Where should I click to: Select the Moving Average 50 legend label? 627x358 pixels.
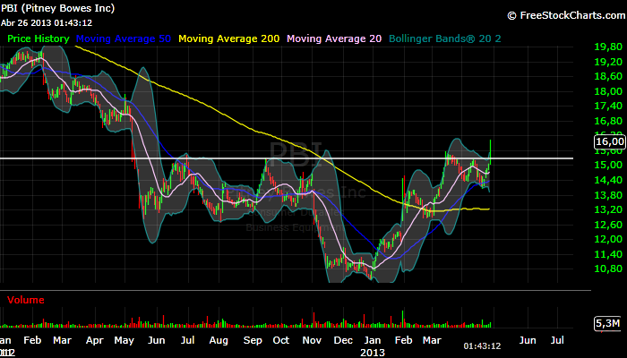[124, 38]
